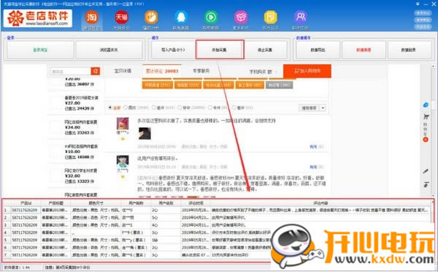Open the review's attached photo thumbnail
The width and height of the screenshot is (438, 272).
(145, 134)
